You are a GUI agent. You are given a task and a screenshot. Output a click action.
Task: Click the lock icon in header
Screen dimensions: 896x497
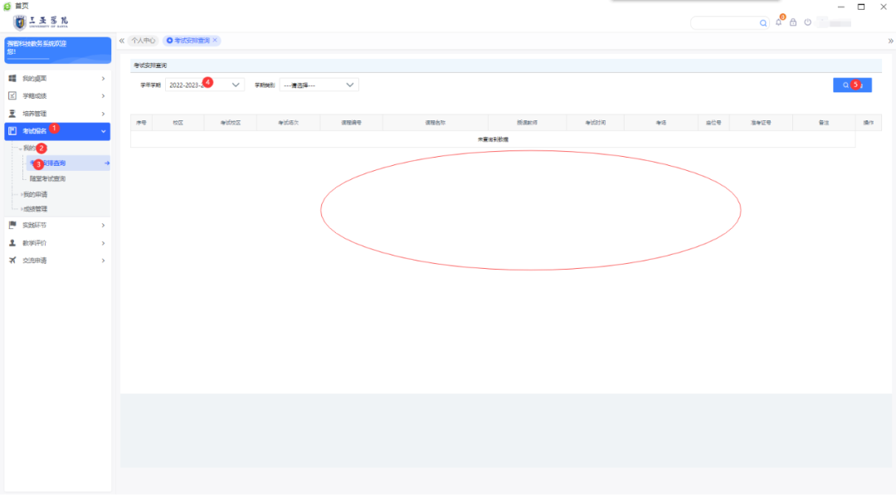793,22
